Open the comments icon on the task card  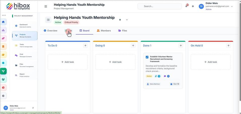165,76
